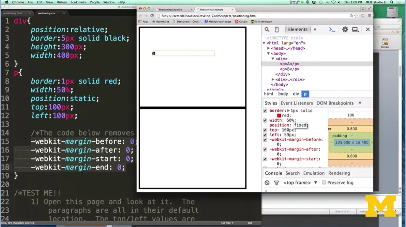Show the console drawer using the prompt icon

332,30
